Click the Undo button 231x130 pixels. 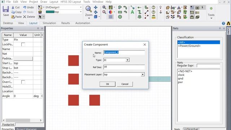[x=29, y=7]
